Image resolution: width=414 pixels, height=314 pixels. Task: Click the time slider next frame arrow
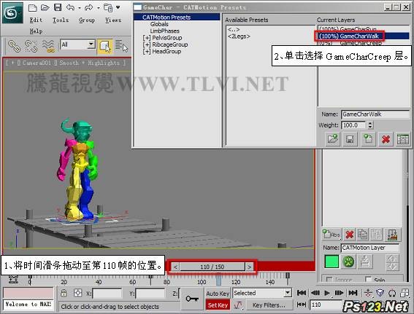click(x=249, y=267)
